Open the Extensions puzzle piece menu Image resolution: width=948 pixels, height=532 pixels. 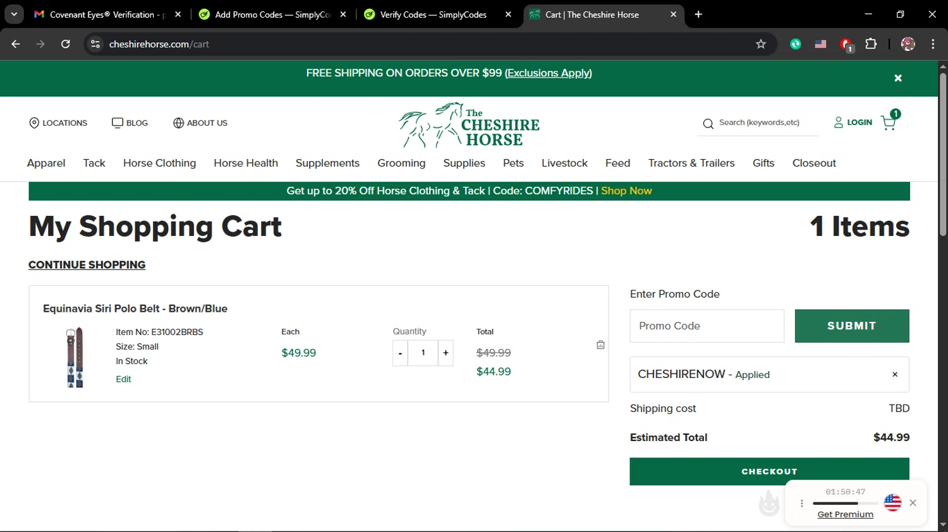pyautogui.click(x=871, y=44)
